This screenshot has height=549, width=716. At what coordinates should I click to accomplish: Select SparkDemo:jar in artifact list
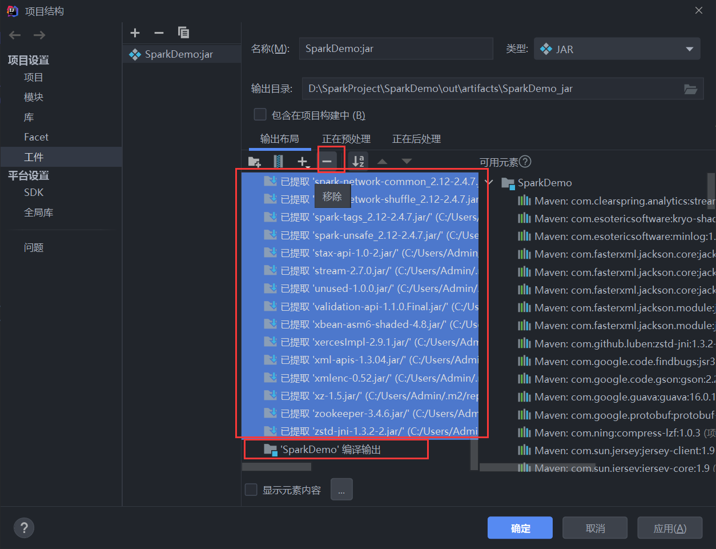(x=182, y=54)
